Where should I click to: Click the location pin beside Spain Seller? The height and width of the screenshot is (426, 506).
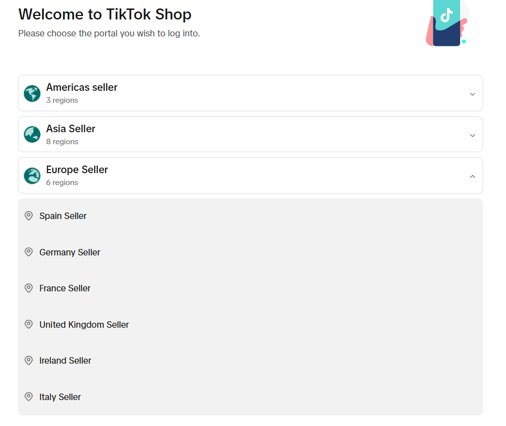(29, 216)
